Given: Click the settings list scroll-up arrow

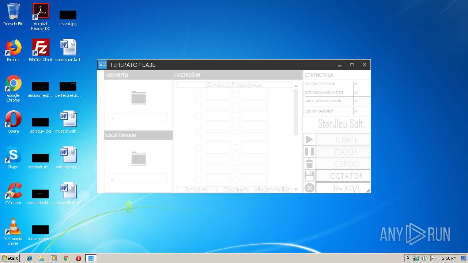Looking at the screenshot, I should 296,86.
